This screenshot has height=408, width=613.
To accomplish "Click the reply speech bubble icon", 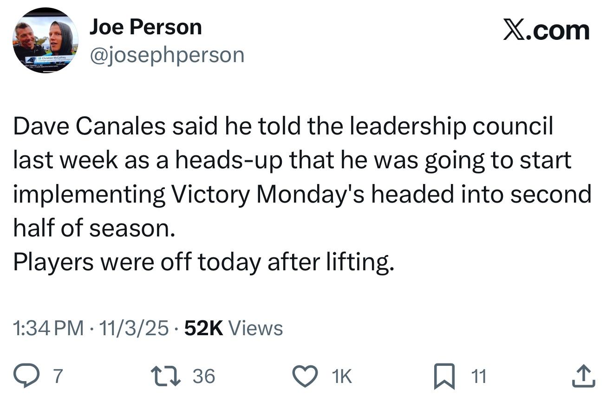I will pyautogui.click(x=30, y=376).
